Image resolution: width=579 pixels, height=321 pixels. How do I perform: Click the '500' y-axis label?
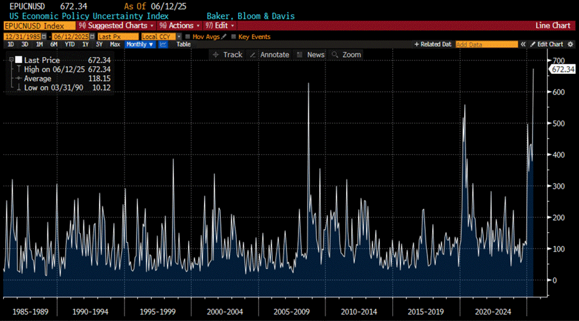click(558, 123)
